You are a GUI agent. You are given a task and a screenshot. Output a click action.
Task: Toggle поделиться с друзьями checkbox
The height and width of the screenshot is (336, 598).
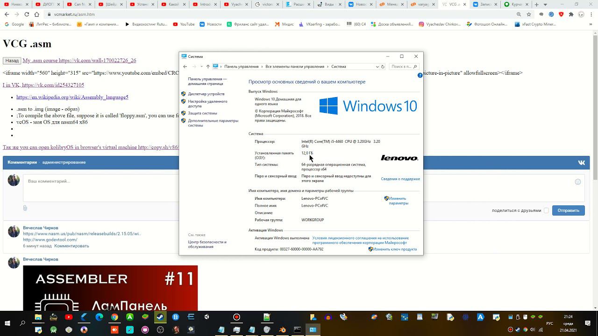coord(546,210)
